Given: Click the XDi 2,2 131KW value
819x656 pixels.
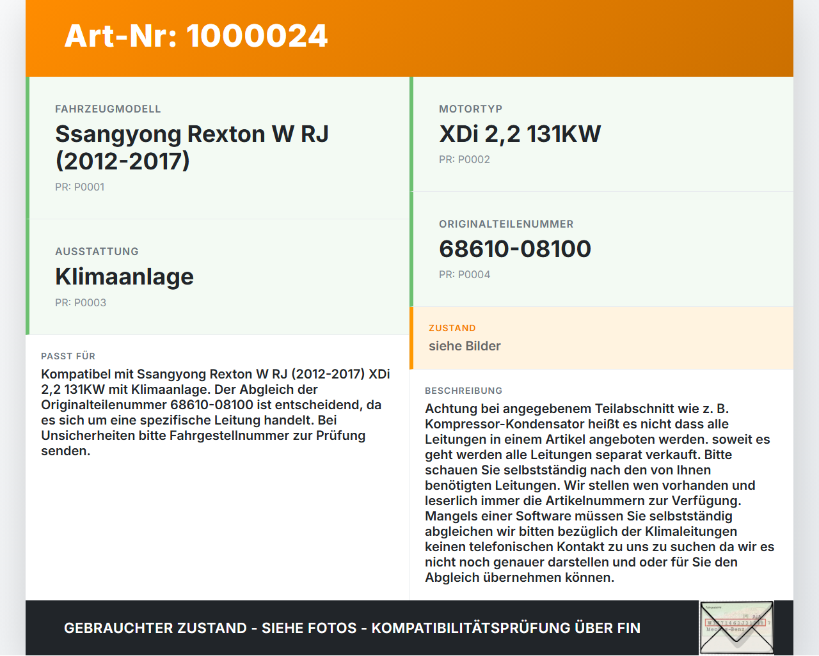Looking at the screenshot, I should [520, 134].
